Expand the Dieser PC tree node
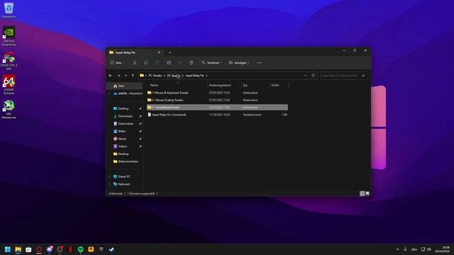The height and width of the screenshot is (255, 454). (109, 176)
